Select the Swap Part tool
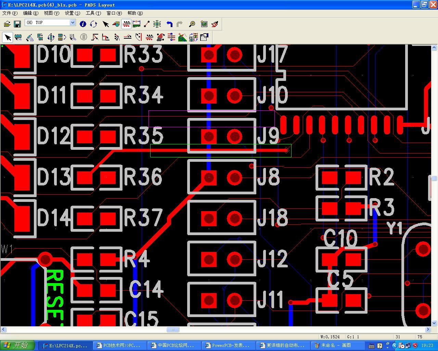438x351 pixels. point(62,37)
